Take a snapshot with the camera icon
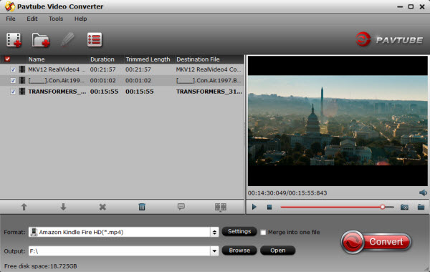 click(404, 207)
